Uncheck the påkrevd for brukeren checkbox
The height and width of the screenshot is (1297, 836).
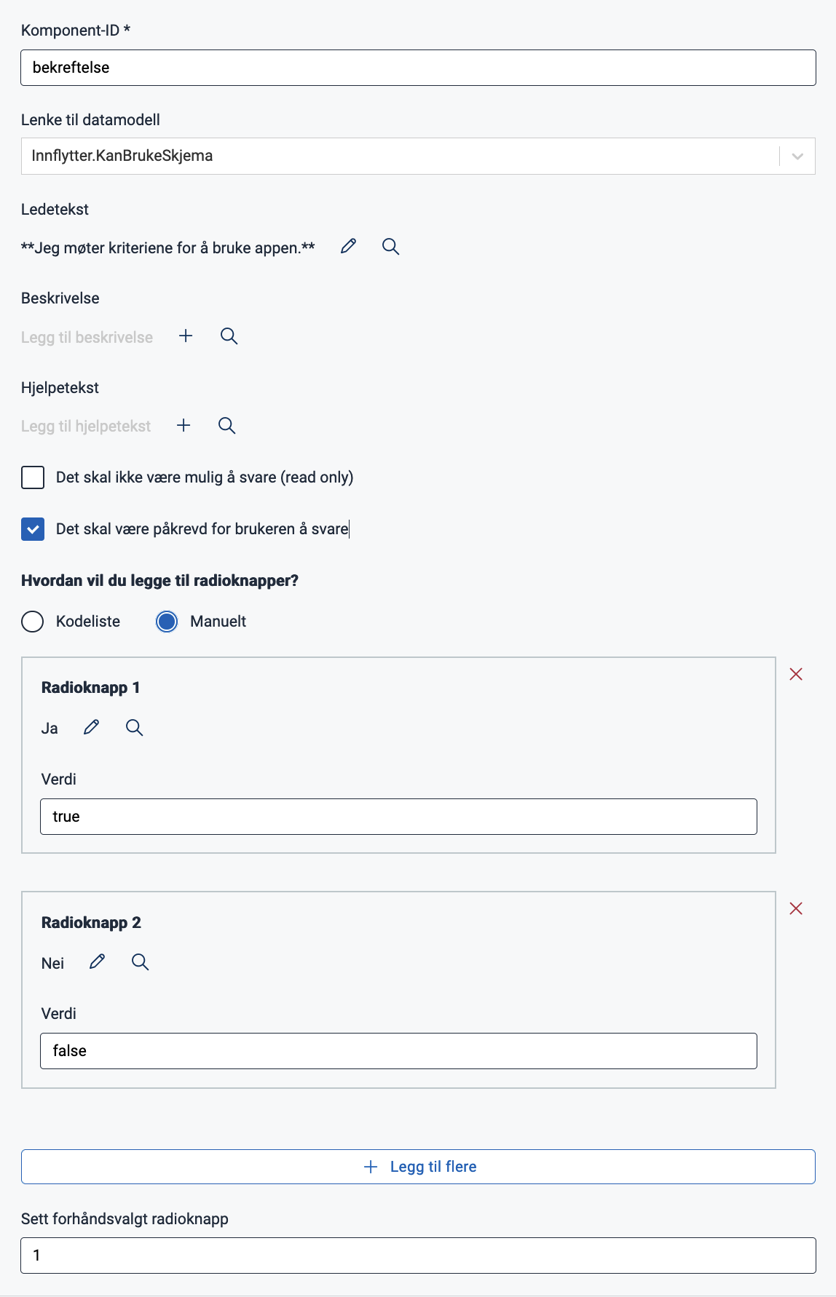pos(33,529)
